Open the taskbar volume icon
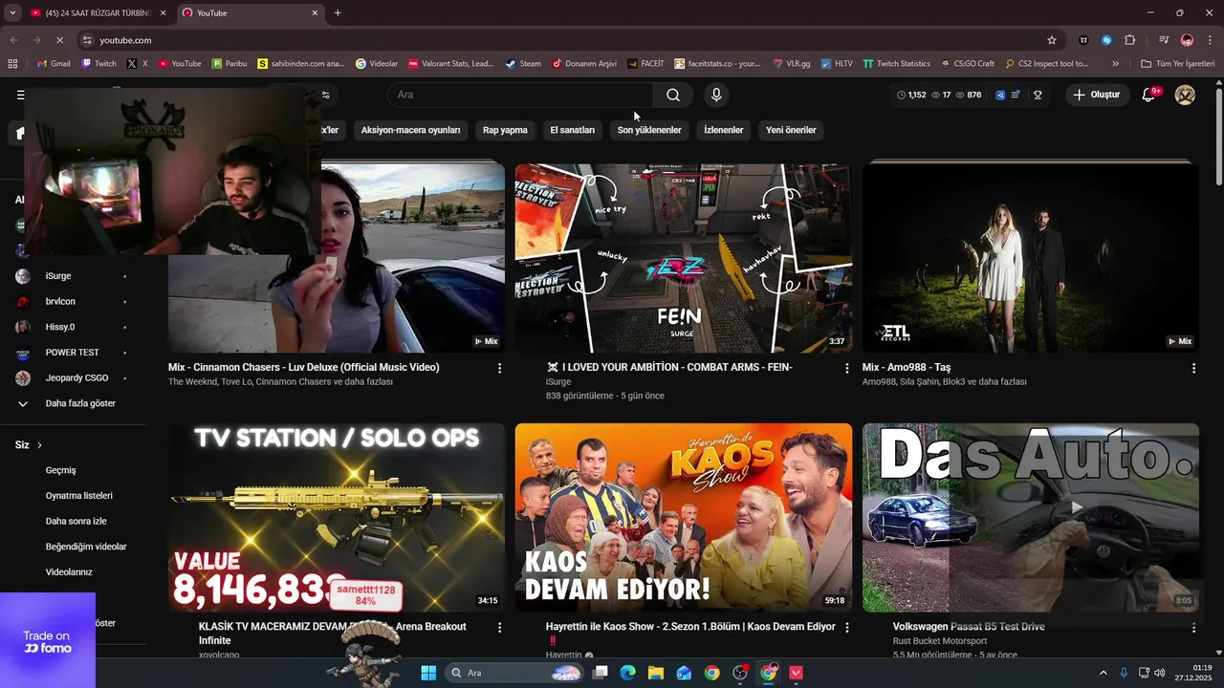The width and height of the screenshot is (1224, 688). (x=1160, y=673)
